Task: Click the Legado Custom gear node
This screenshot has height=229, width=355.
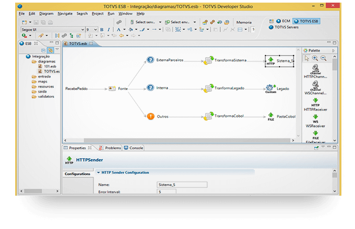Action: tap(270, 88)
